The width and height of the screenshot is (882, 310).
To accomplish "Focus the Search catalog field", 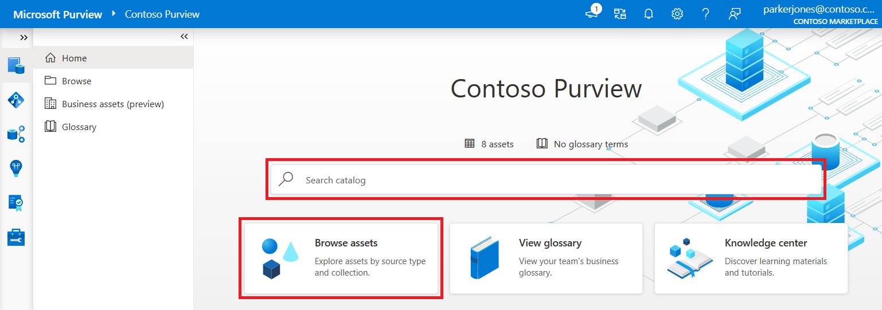I will coord(545,180).
